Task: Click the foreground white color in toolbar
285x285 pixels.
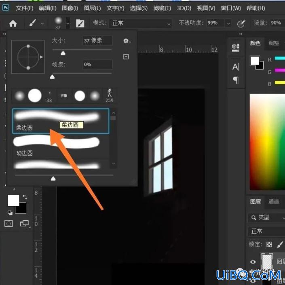Action: 13,200
